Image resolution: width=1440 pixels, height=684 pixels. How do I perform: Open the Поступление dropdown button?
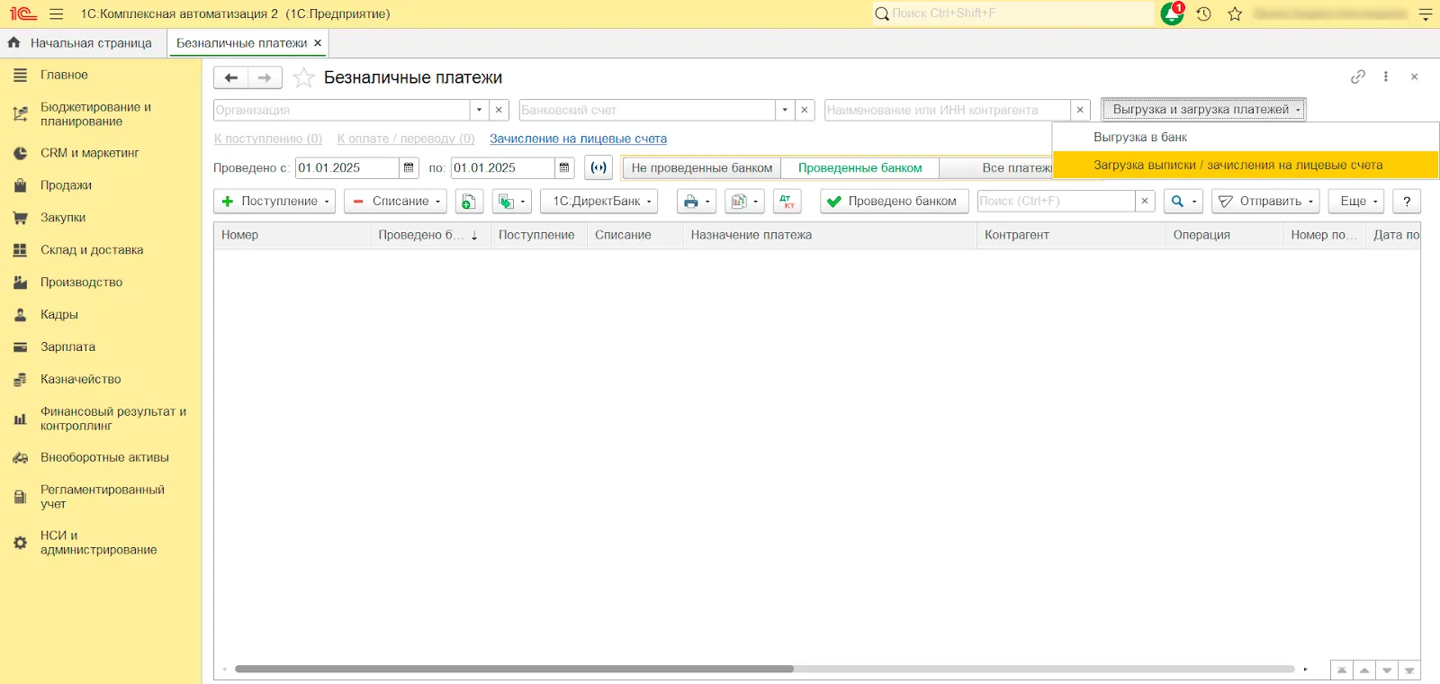tap(278, 202)
